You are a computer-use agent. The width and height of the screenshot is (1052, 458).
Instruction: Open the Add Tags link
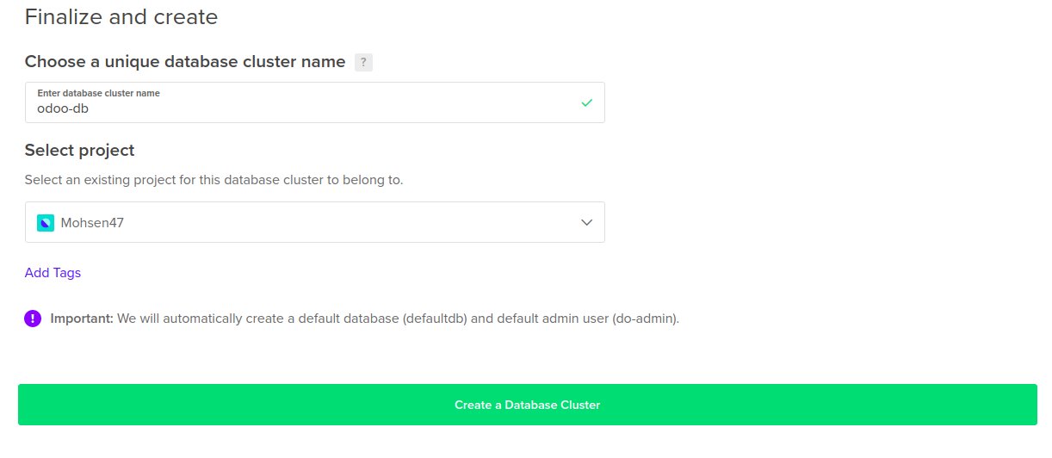53,273
